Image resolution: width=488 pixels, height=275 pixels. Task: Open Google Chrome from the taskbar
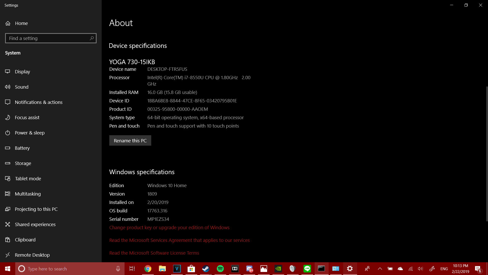point(148,269)
